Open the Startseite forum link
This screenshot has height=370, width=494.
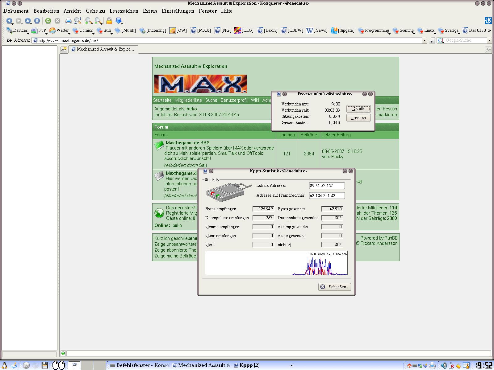coord(162,100)
